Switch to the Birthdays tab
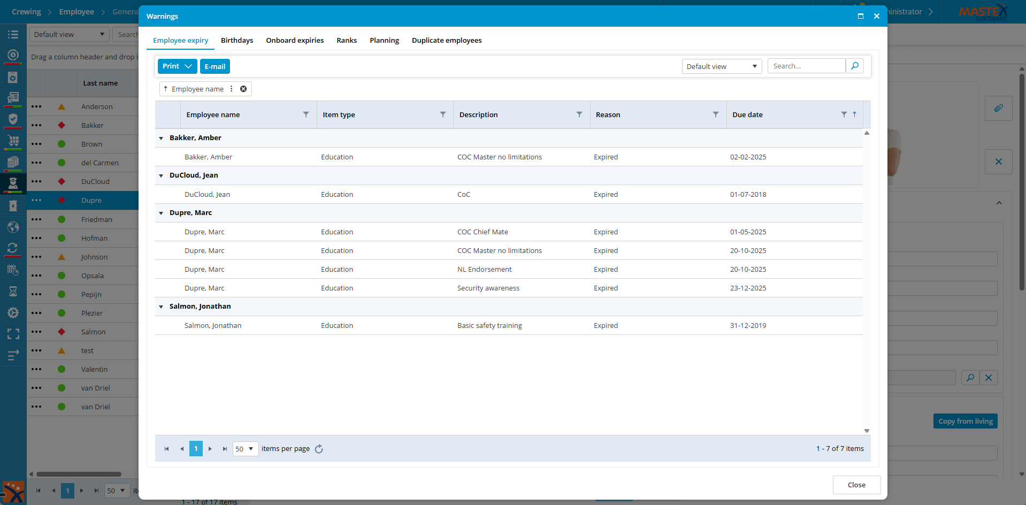 [237, 40]
